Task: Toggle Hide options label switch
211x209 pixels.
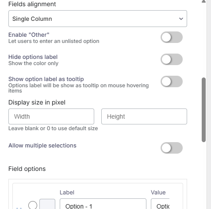Action: click(172, 59)
